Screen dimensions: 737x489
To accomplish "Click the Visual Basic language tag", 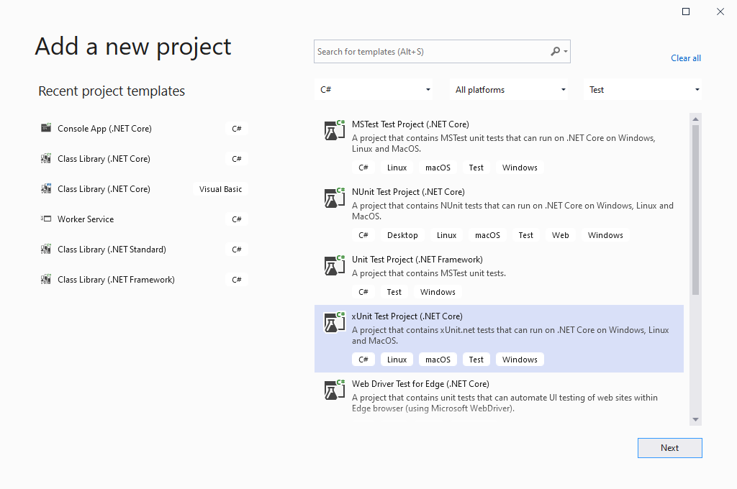I will tap(220, 189).
